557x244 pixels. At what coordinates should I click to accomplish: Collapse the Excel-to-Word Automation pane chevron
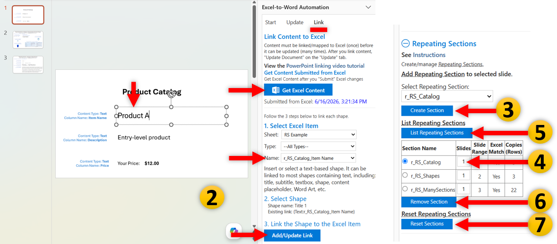[369, 7]
